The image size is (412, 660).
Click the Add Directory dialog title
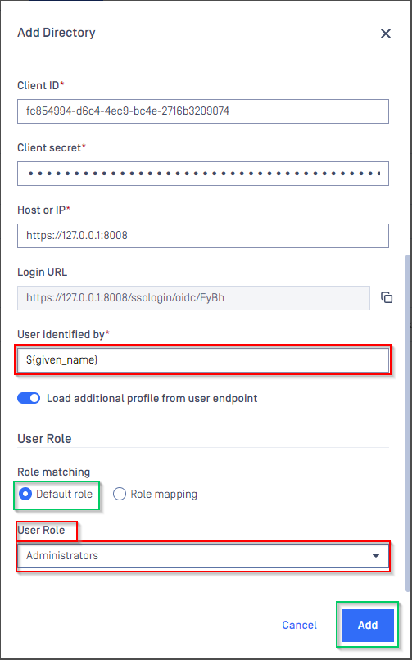(x=56, y=33)
